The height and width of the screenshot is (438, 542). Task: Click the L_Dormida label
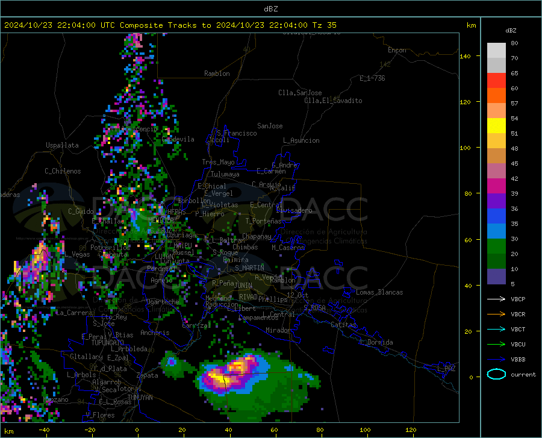pyautogui.click(x=376, y=342)
